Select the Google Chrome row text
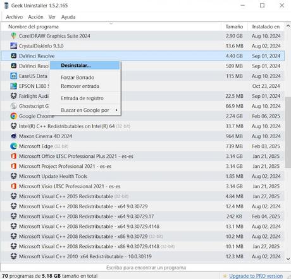The height and width of the screenshot is (279, 291). pyautogui.click(x=37, y=116)
